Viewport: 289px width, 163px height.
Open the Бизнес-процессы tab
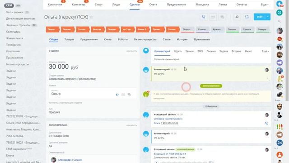pos(145,39)
